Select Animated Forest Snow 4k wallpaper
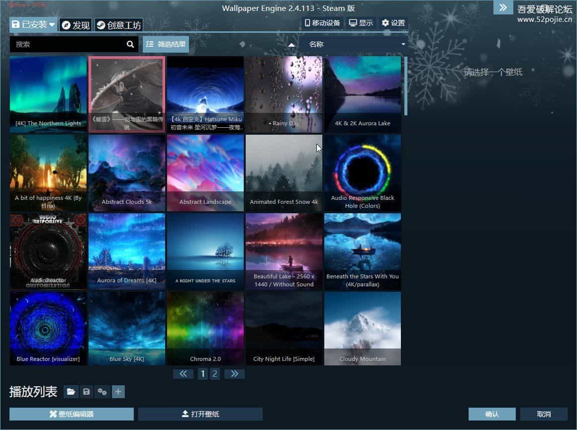Screen dimensions: 577x430 click(284, 173)
